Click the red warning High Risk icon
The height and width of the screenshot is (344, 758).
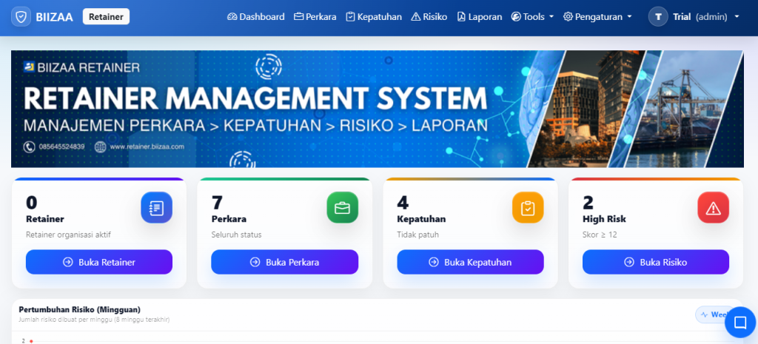click(x=714, y=208)
